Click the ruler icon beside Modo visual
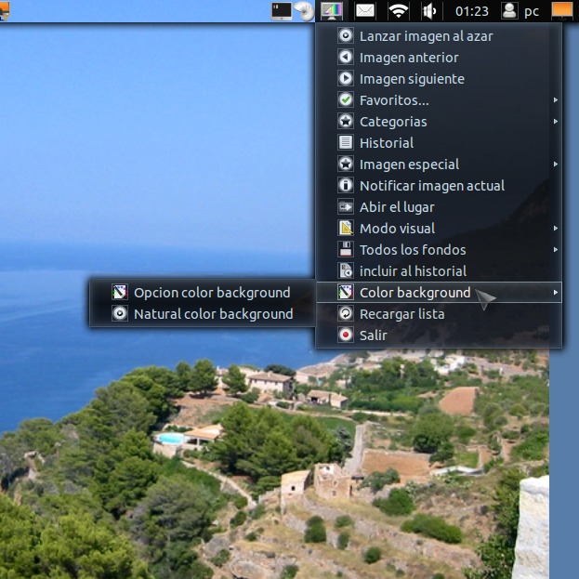579x579 pixels. [x=346, y=229]
